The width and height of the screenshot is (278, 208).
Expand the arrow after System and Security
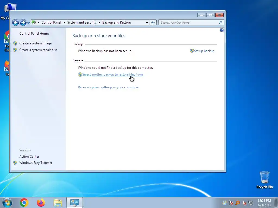[x=99, y=23]
